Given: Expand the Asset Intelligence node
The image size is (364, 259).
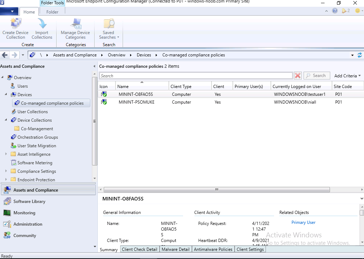Looking at the screenshot, I should [x=6, y=154].
